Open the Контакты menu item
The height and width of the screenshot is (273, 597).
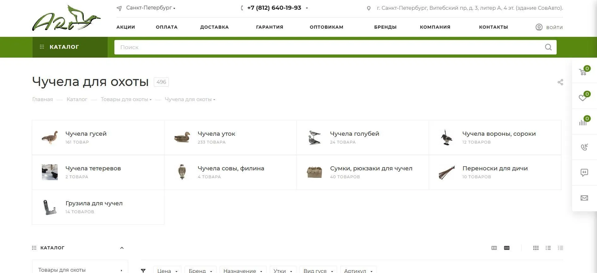tap(493, 27)
